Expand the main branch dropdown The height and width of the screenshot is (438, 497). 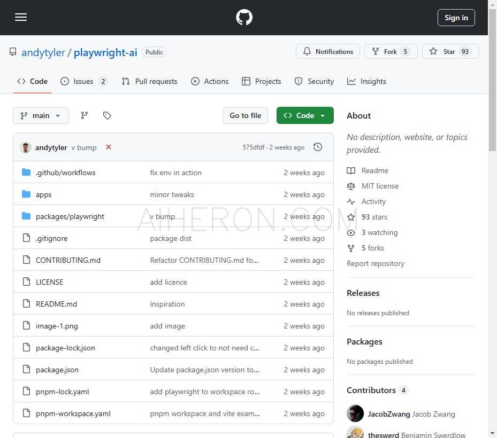pos(41,115)
